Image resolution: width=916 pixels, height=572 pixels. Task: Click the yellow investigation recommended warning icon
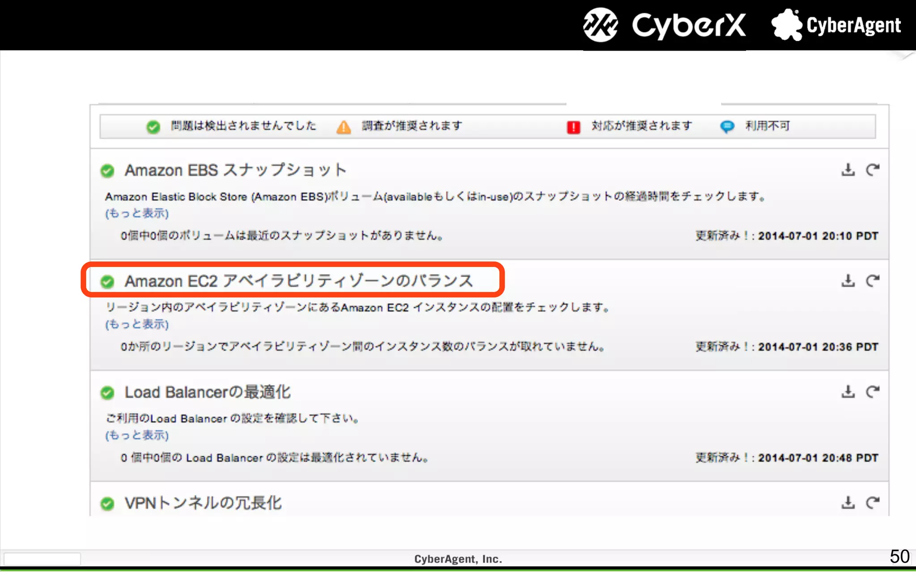(343, 127)
